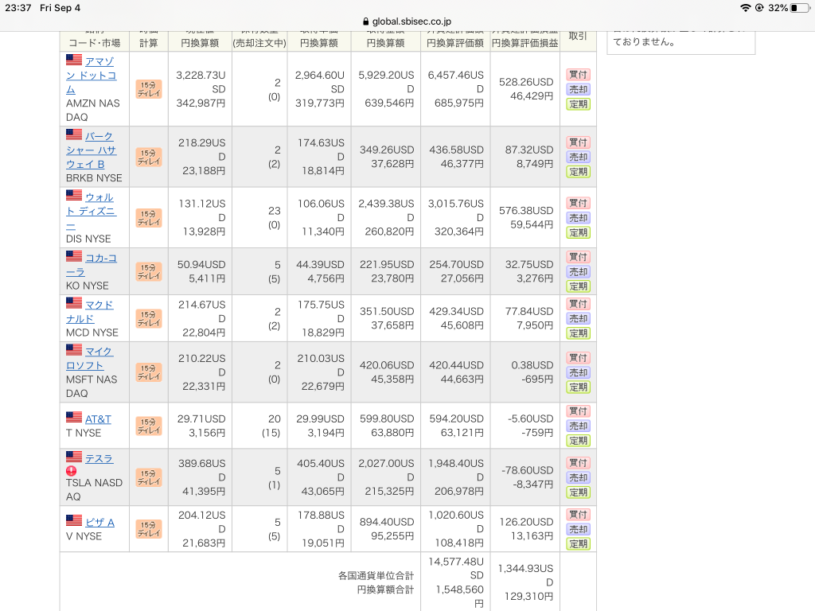Open the Amazon (AMZN) stock link
This screenshot has height=611, width=815.
[92, 76]
